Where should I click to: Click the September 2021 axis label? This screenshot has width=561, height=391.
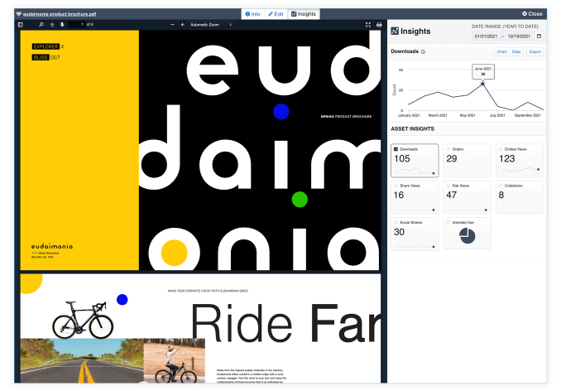point(527,116)
